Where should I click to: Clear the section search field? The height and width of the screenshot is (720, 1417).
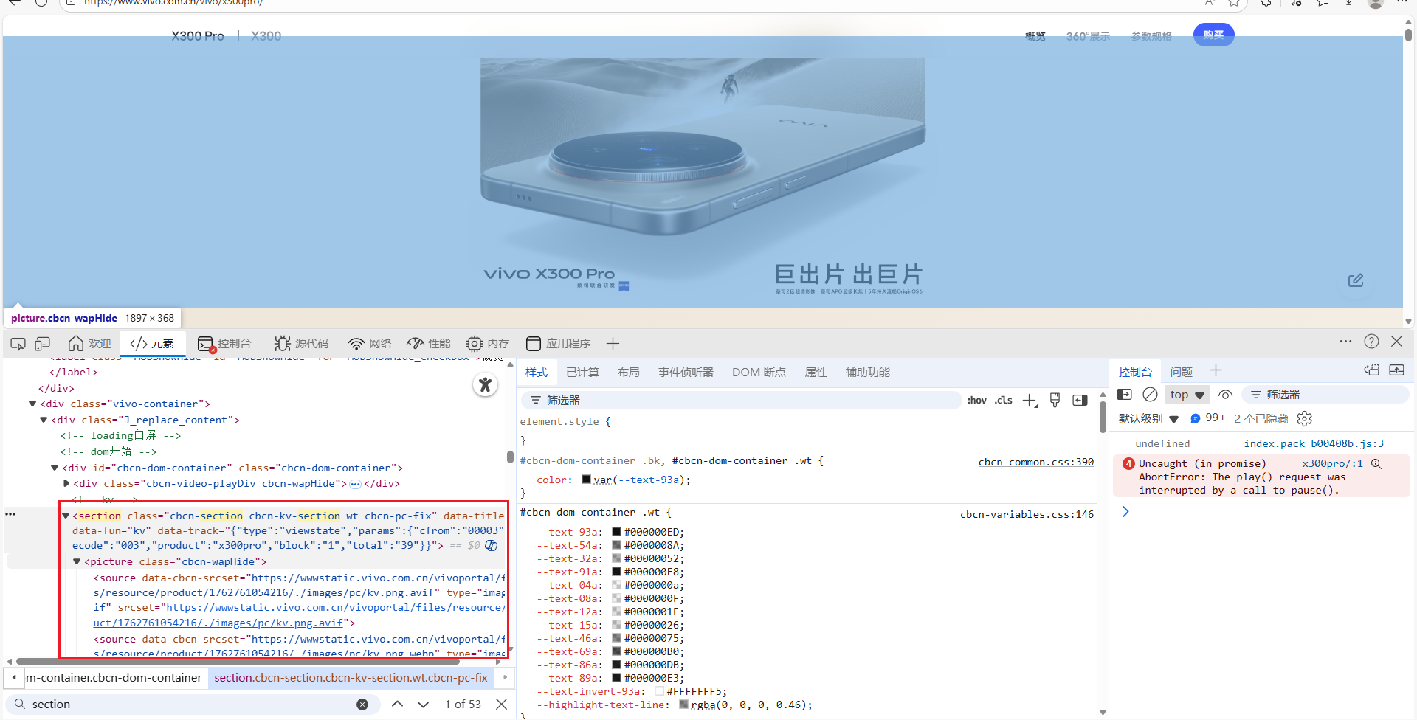point(362,705)
